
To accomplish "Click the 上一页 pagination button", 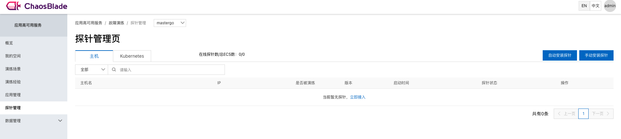I will coord(566,114).
